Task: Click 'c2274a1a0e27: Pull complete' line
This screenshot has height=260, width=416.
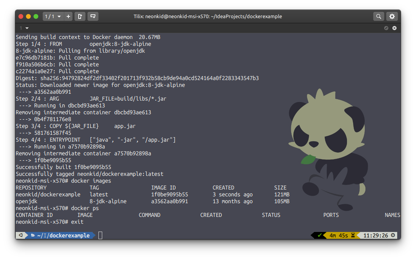Action: click(x=57, y=71)
